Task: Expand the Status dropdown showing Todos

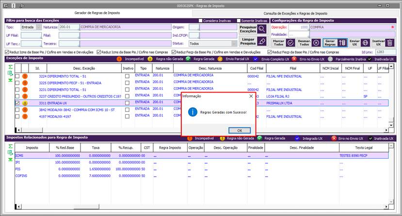Action: 234,43
